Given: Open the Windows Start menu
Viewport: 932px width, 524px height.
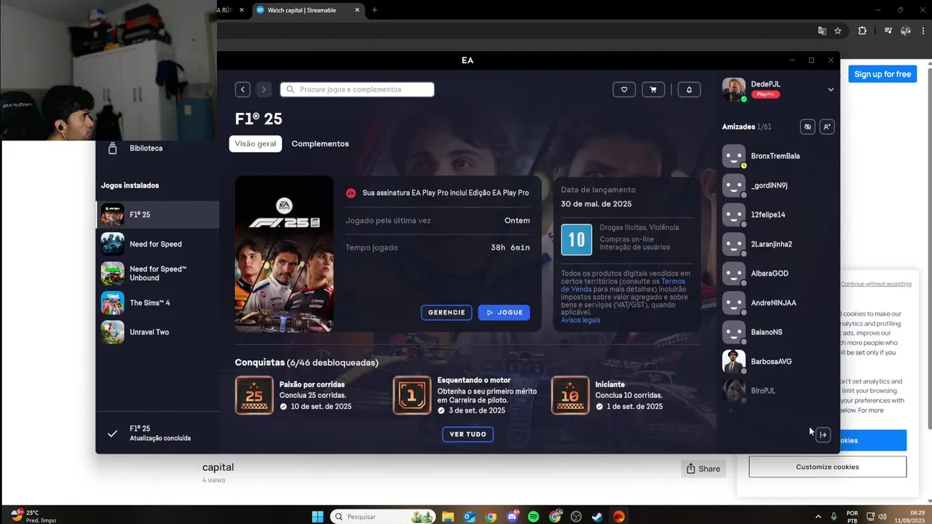Looking at the screenshot, I should point(317,517).
